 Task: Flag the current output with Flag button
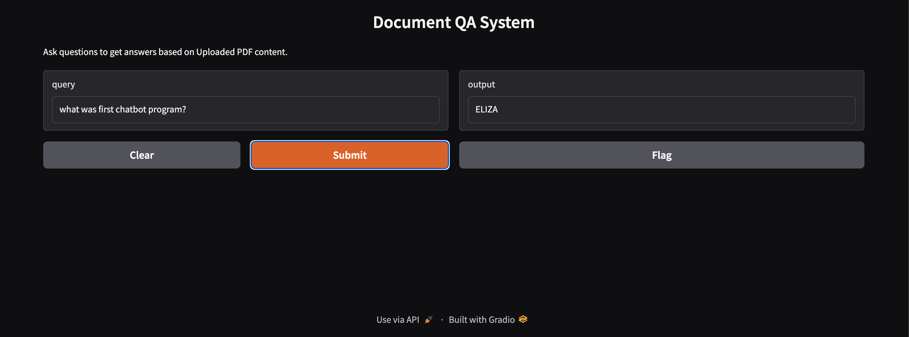pos(661,155)
